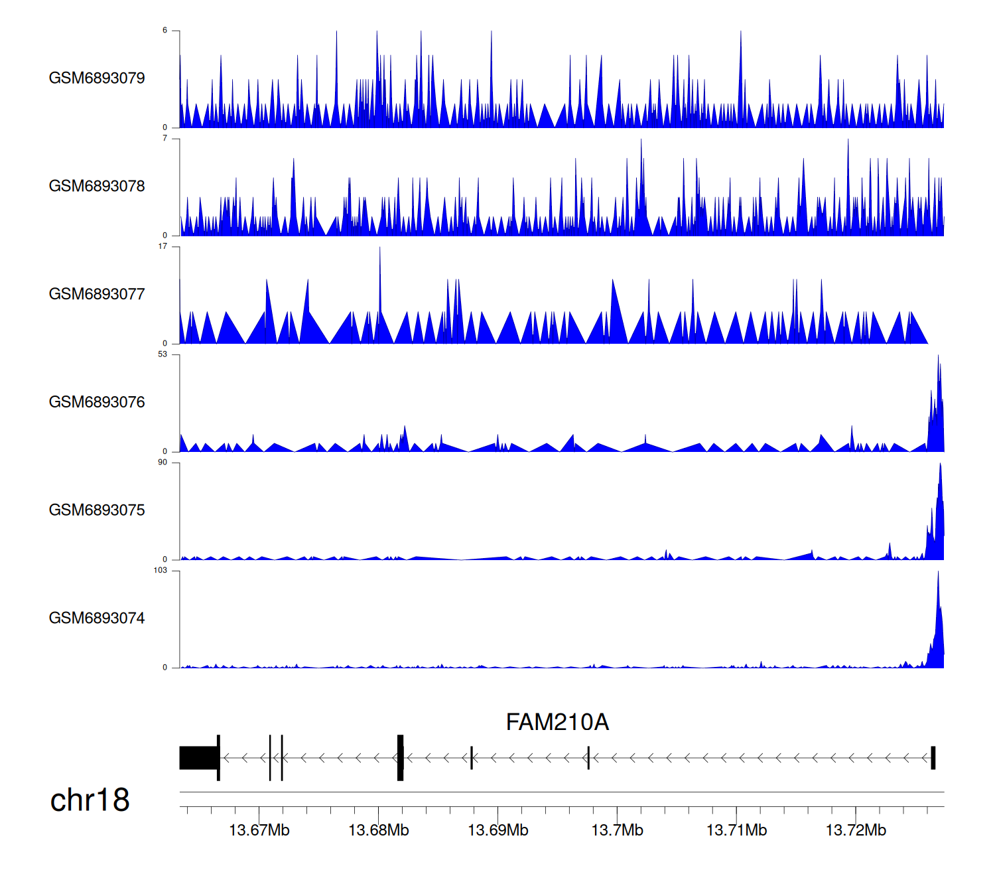Click the 13.69Mb axis label

(498, 831)
